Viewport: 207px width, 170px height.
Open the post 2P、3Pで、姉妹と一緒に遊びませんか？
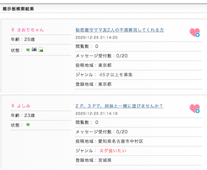[x=119, y=106]
